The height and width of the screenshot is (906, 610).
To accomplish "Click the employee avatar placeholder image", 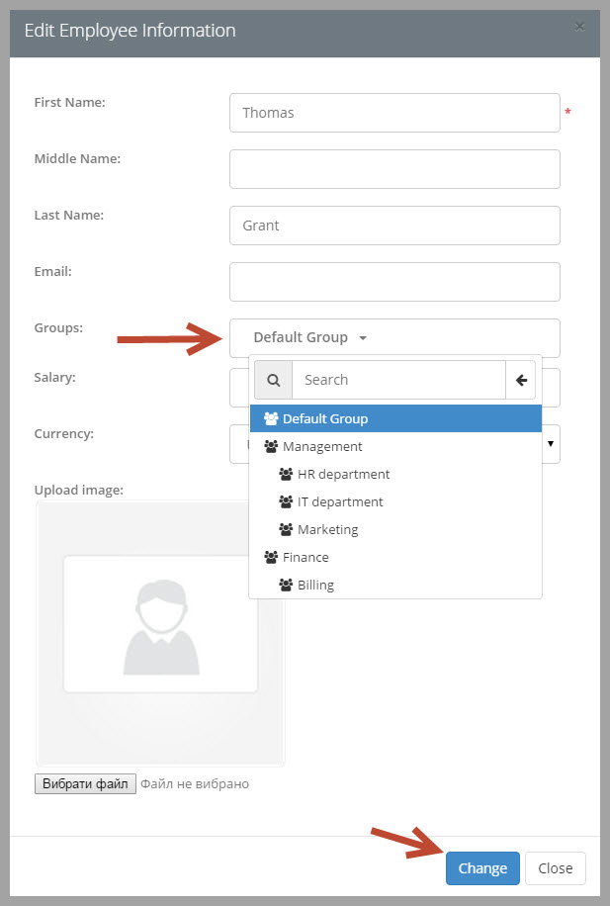I will point(160,625).
